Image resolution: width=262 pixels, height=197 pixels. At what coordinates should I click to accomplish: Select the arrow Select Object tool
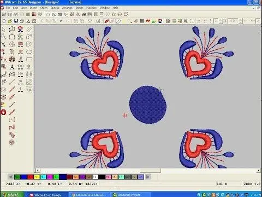click(3, 30)
